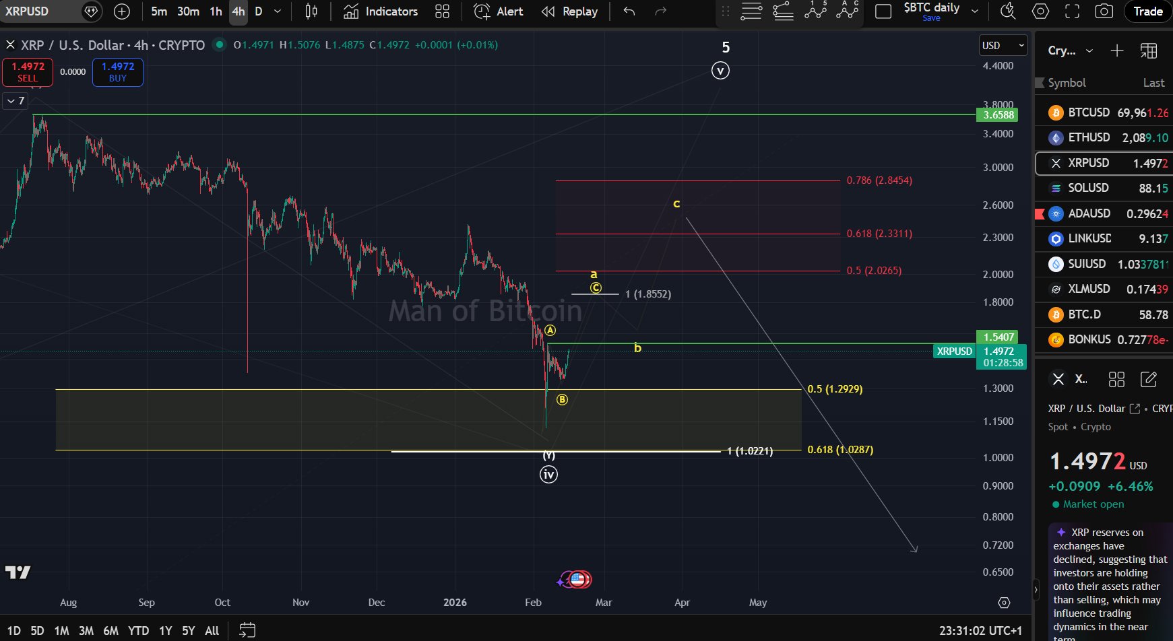The width and height of the screenshot is (1173, 641).
Task: Open indicator templates grid icon
Action: point(442,11)
